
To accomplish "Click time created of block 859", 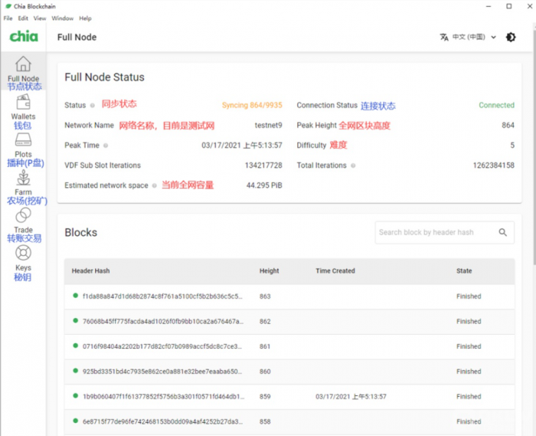I will click(x=351, y=397).
